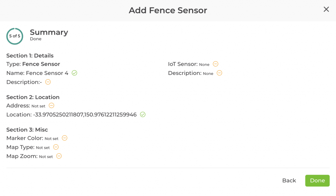Viewport: 336px width, 196px height.
Task: Click the Summary step heading
Action: [x=49, y=32]
